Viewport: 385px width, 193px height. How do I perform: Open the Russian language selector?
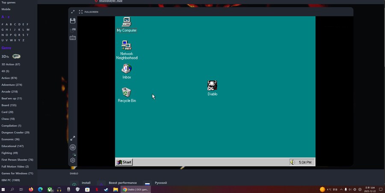click(x=160, y=183)
